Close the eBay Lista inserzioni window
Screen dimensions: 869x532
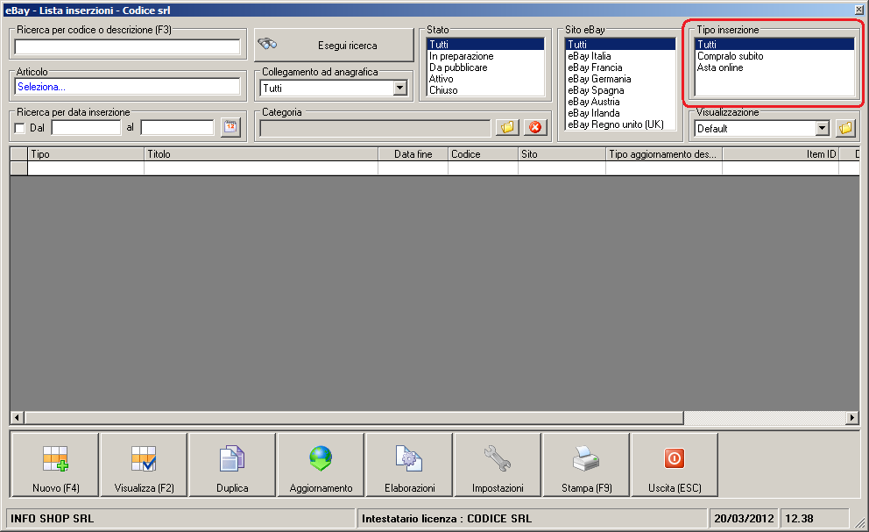tap(859, 10)
